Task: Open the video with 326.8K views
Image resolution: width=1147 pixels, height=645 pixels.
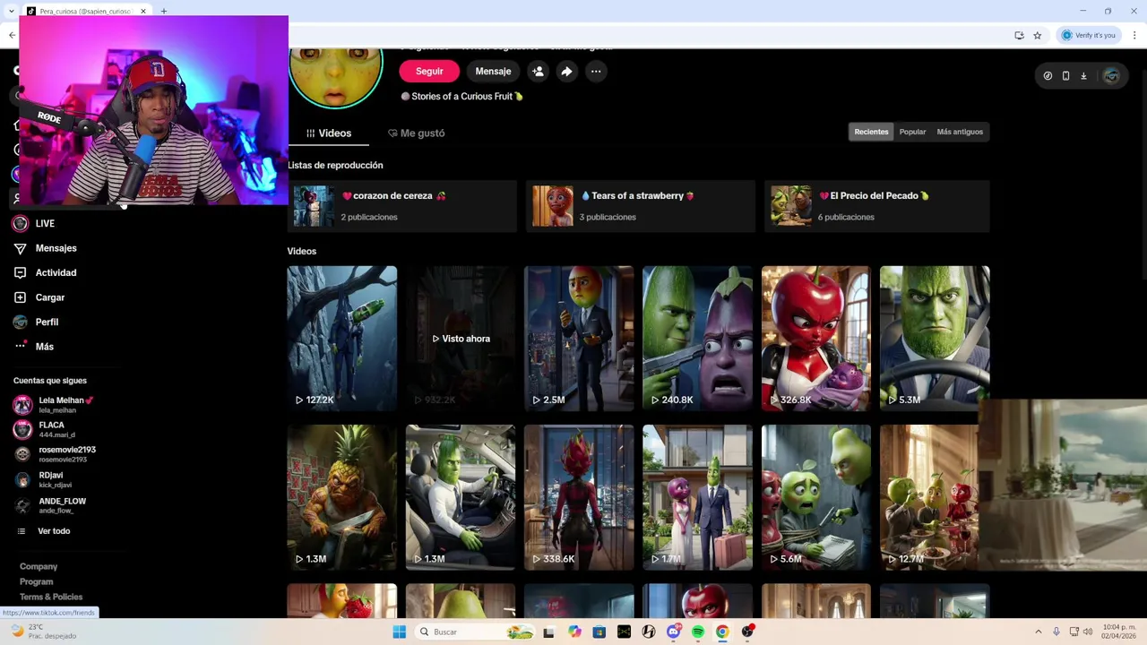Action: (x=815, y=339)
